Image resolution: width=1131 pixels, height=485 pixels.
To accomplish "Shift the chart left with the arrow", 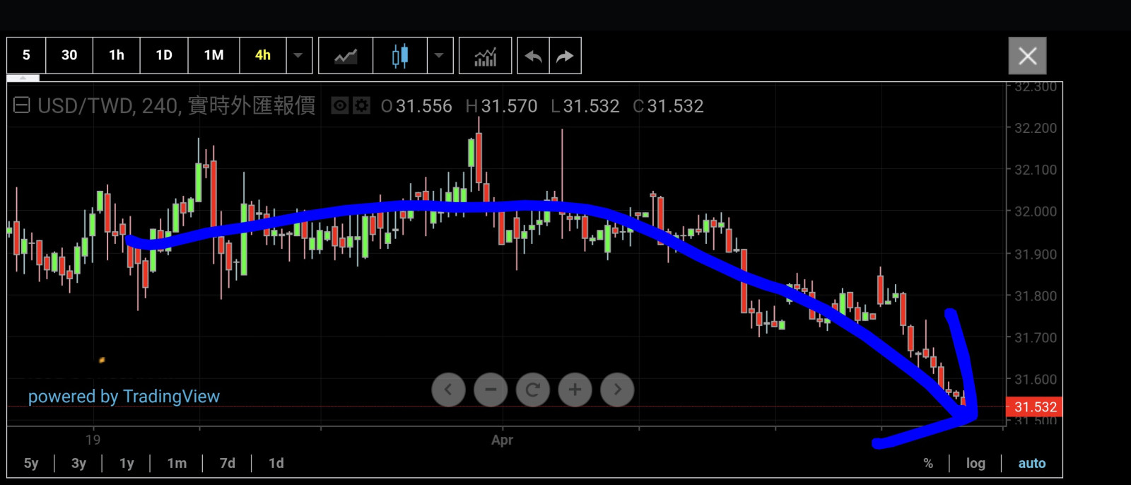I will [x=448, y=390].
